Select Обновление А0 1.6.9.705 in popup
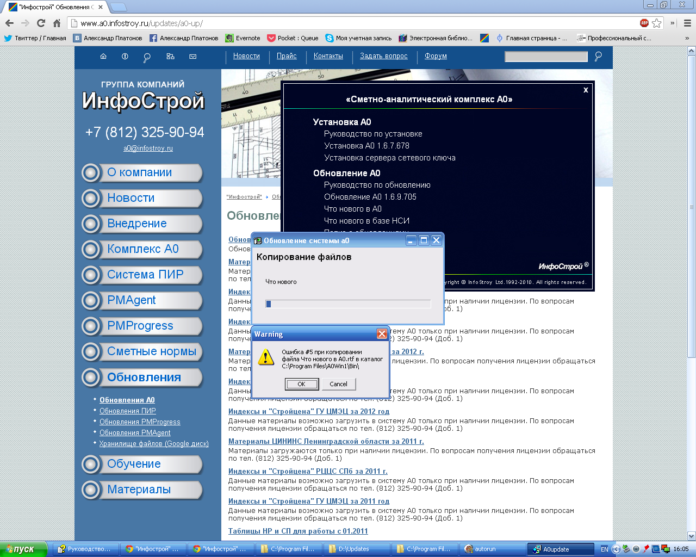 point(370,197)
